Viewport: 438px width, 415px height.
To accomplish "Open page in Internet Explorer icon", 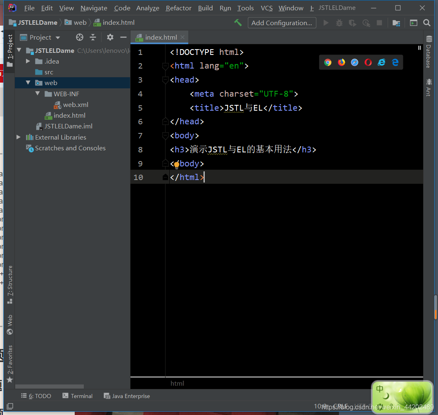I will 381,62.
